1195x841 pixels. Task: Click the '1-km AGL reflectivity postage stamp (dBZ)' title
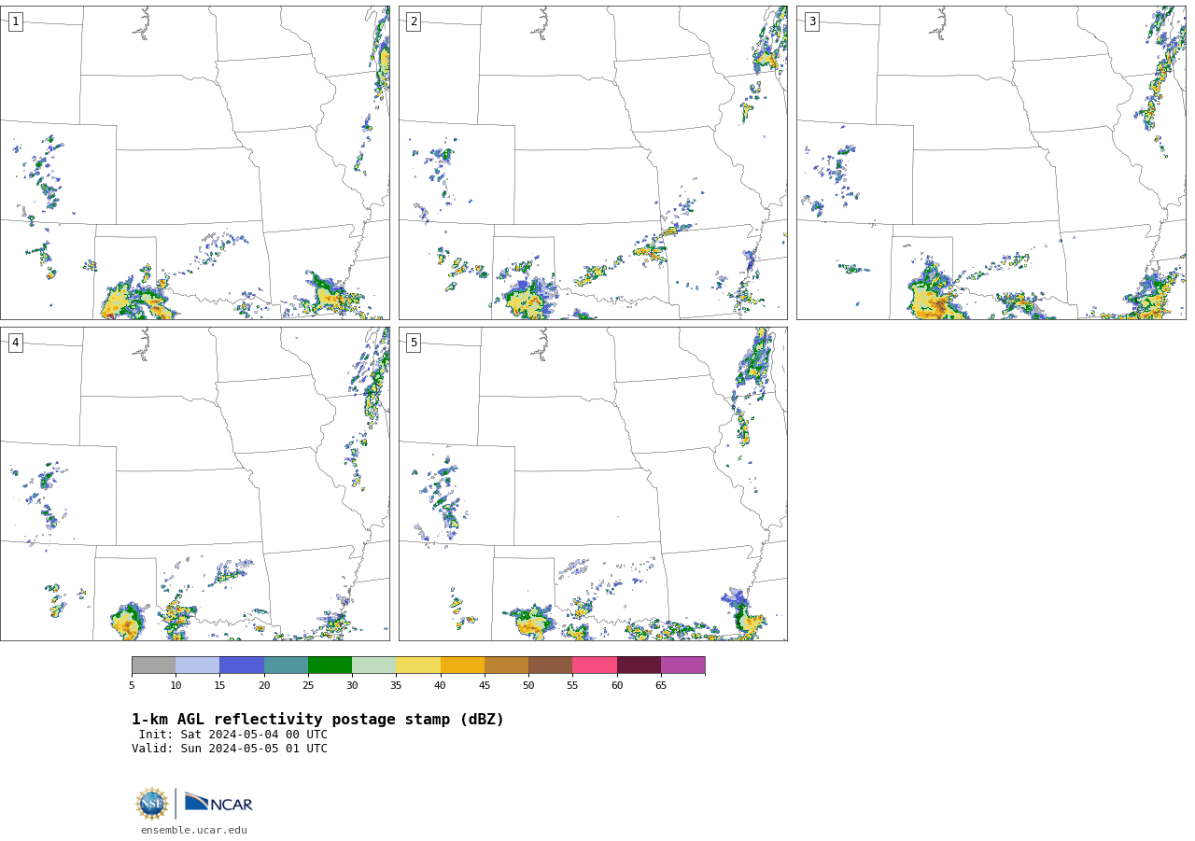(317, 720)
